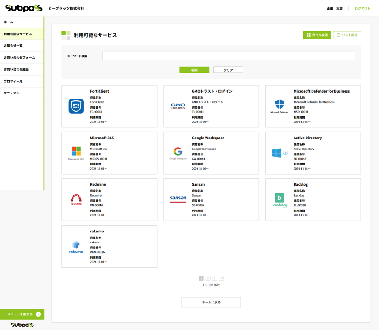Focus the キーワード検索 input field
Image resolution: width=379 pixels, height=331 pixels.
(229, 56)
